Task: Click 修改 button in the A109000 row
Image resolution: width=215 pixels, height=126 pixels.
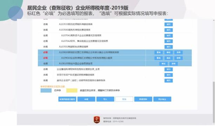Action: (x=168, y=52)
